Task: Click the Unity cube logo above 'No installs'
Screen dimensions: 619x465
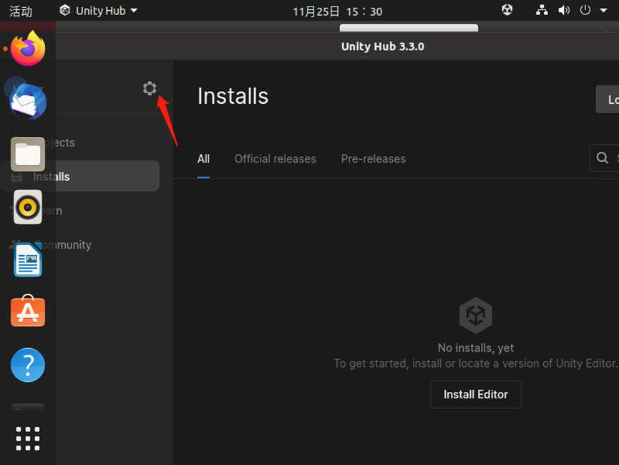Action: pos(476,315)
